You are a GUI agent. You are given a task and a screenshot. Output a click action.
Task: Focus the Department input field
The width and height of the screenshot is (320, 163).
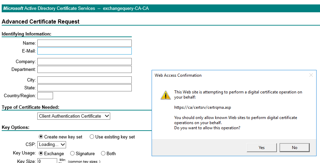(85, 69)
